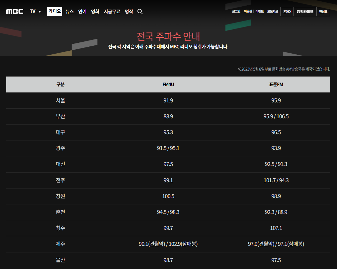The height and width of the screenshot is (269, 337).
Task: Select the 서울 row in the table
Action: [60, 100]
